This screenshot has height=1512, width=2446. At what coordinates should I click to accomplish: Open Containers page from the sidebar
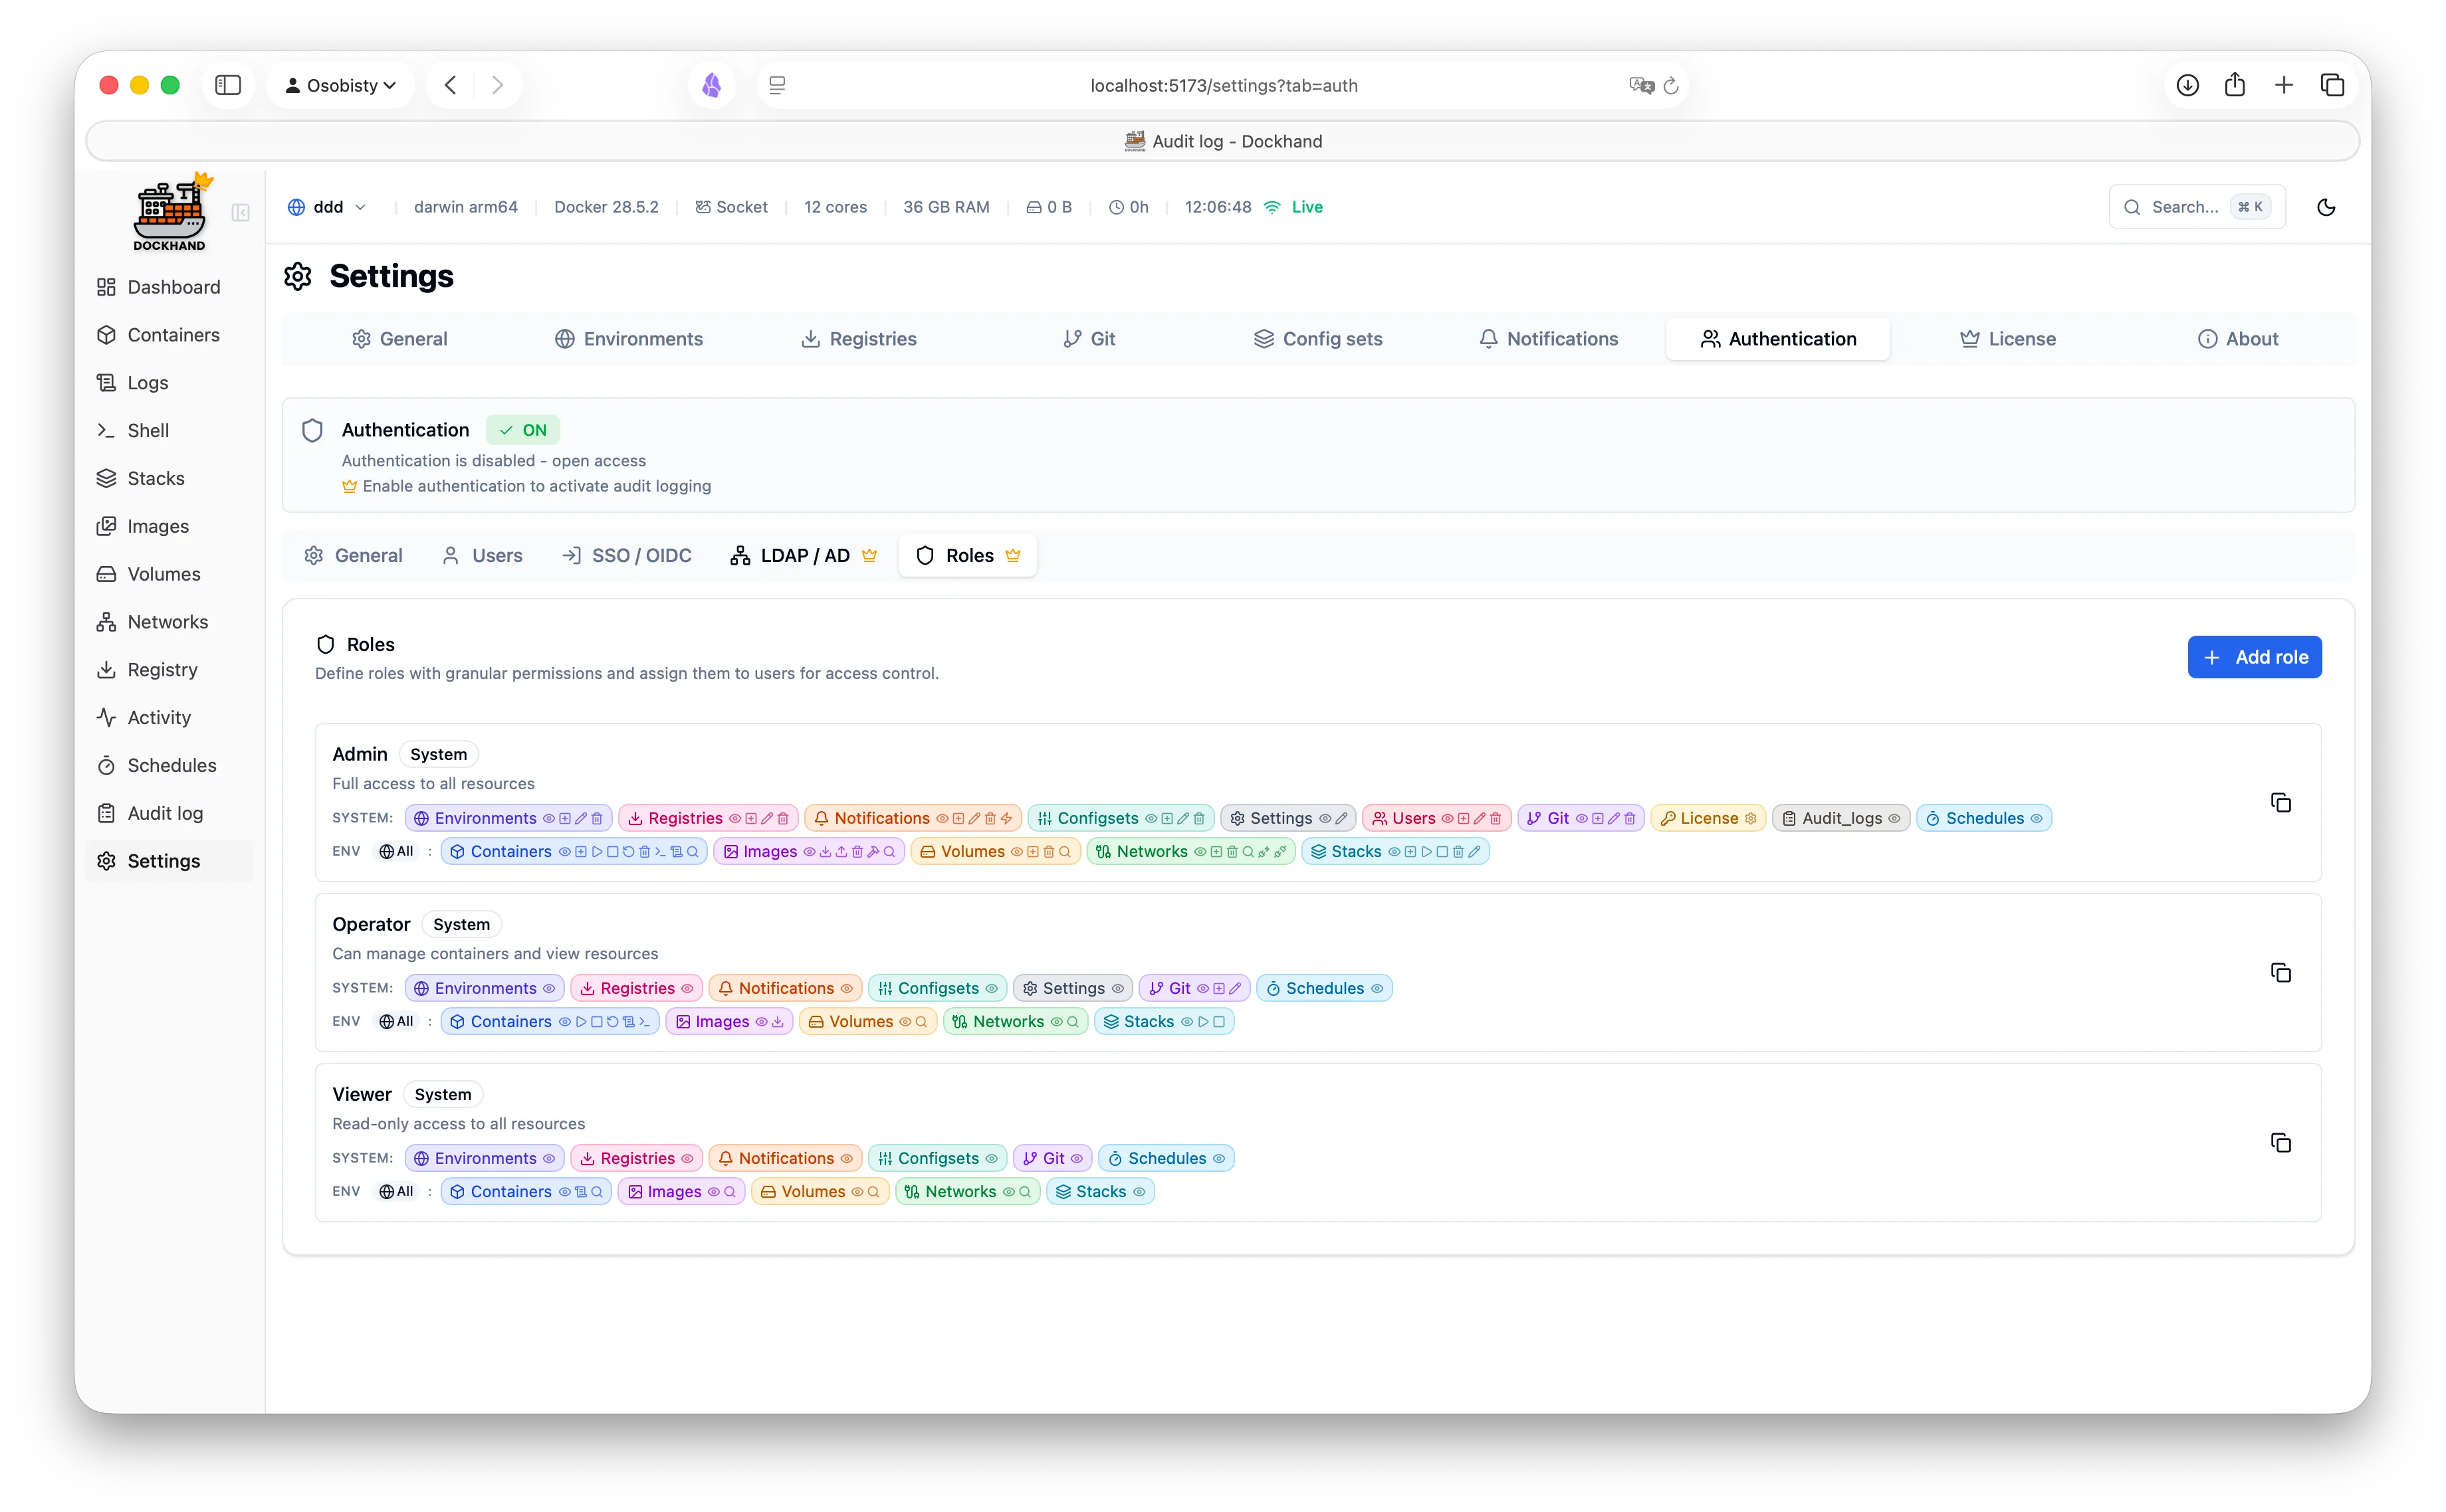[172, 335]
